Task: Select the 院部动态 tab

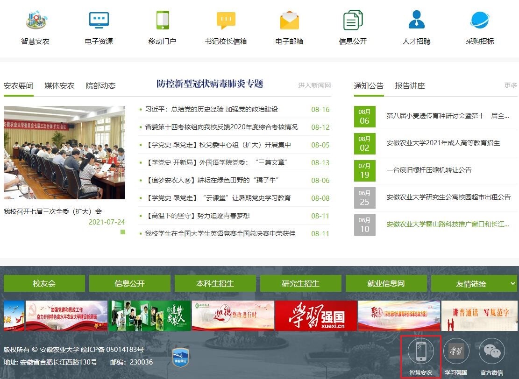Action: pos(100,86)
